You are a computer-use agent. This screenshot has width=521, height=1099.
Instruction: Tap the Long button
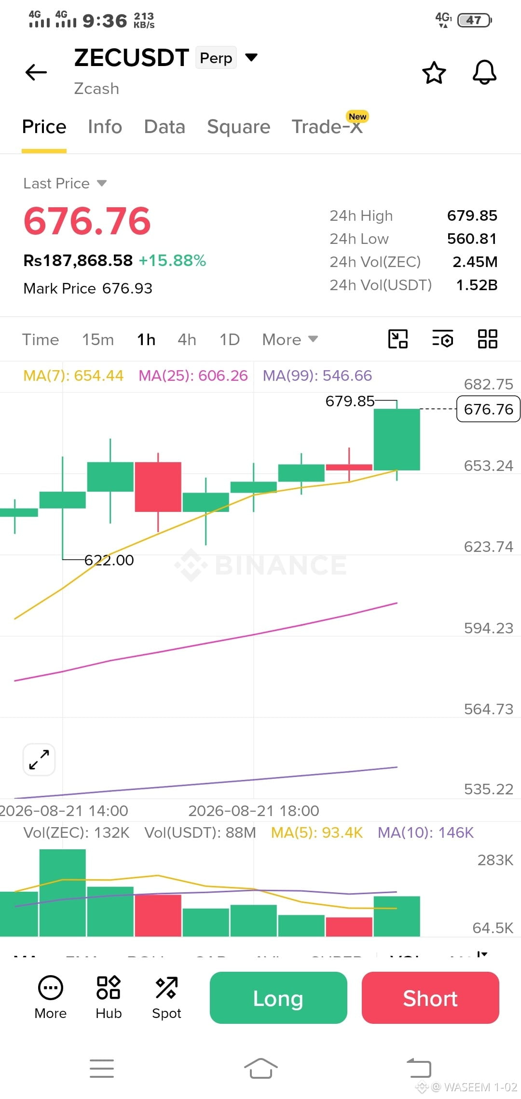(x=278, y=998)
